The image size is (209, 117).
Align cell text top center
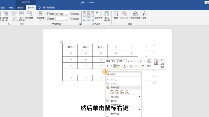coord(88,12)
